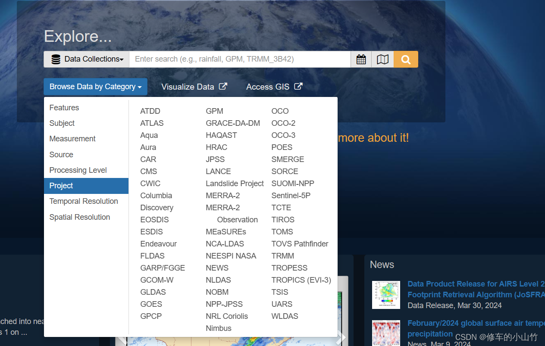Choose the Columbia project

156,196
